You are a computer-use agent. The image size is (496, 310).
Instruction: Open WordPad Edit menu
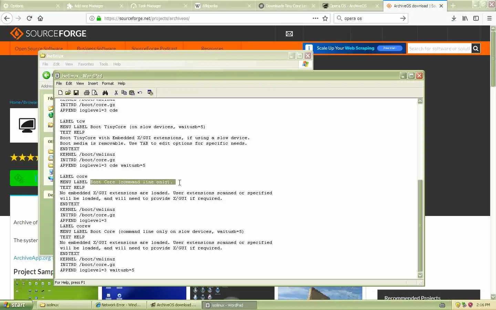pos(69,83)
